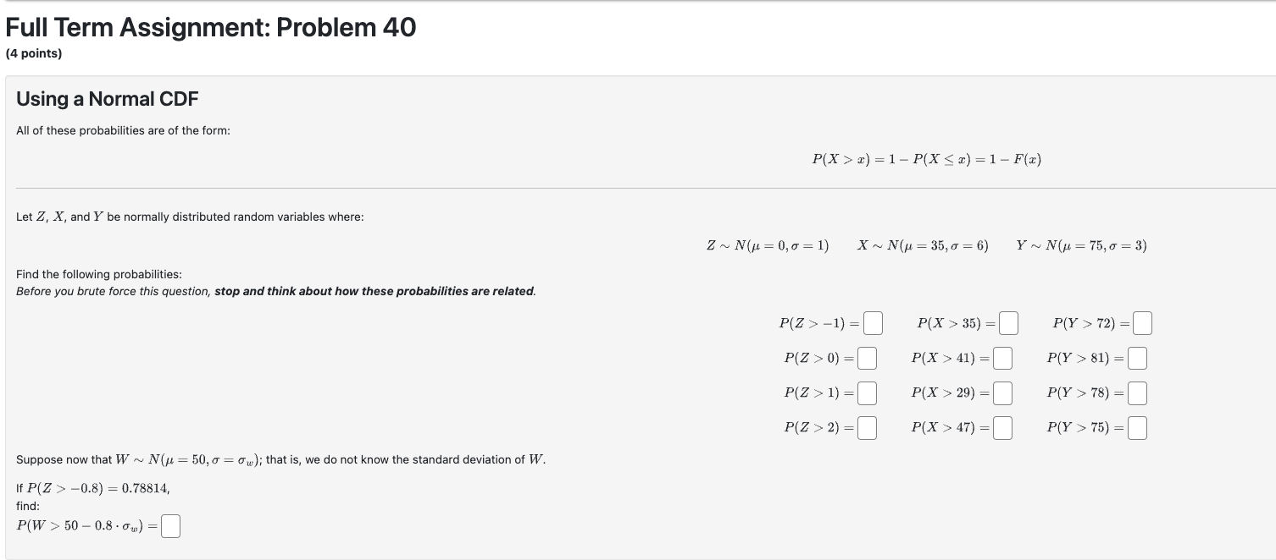This screenshot has width=1276, height=560.
Task: Click the P(Y > 81) answer box
Action: 1136,357
